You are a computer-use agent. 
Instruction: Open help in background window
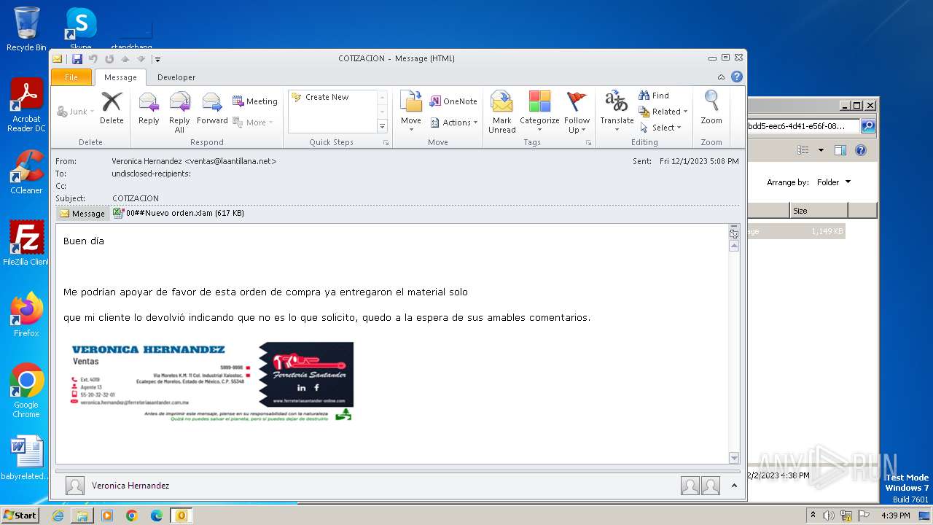[860, 150]
